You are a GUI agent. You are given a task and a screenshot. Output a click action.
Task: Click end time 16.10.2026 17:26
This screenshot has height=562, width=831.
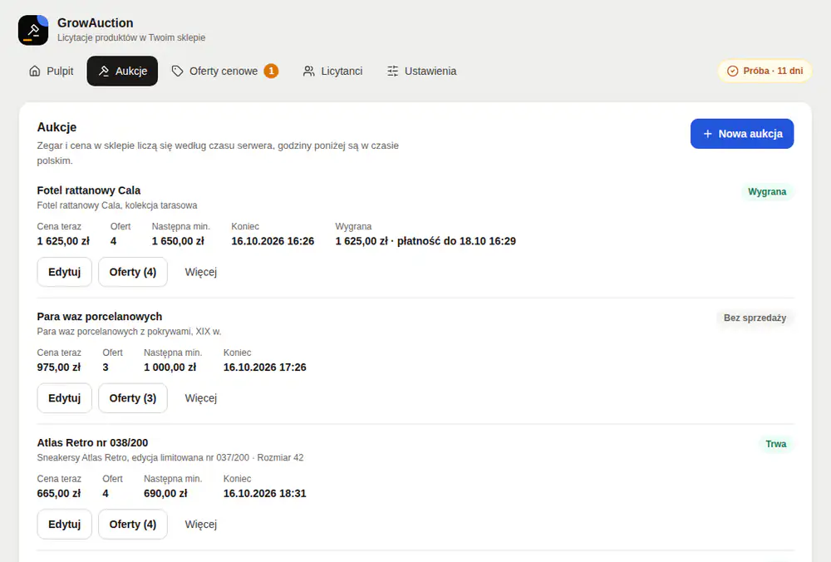tap(265, 367)
